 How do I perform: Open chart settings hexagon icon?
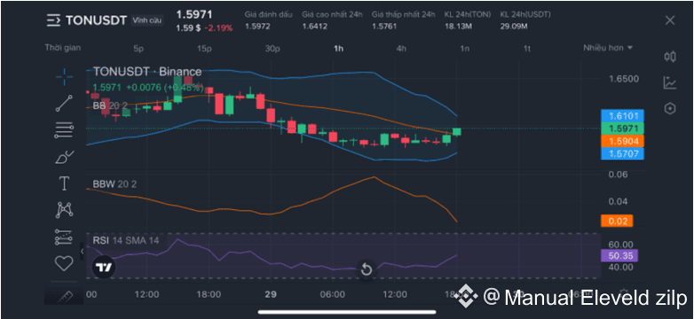(670, 109)
